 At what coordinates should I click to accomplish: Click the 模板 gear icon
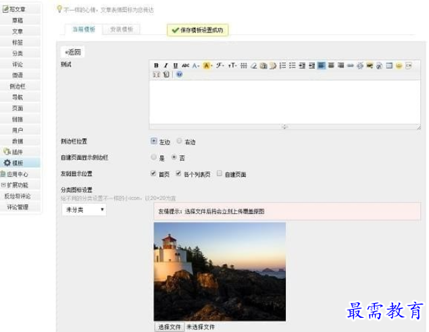tap(7, 163)
